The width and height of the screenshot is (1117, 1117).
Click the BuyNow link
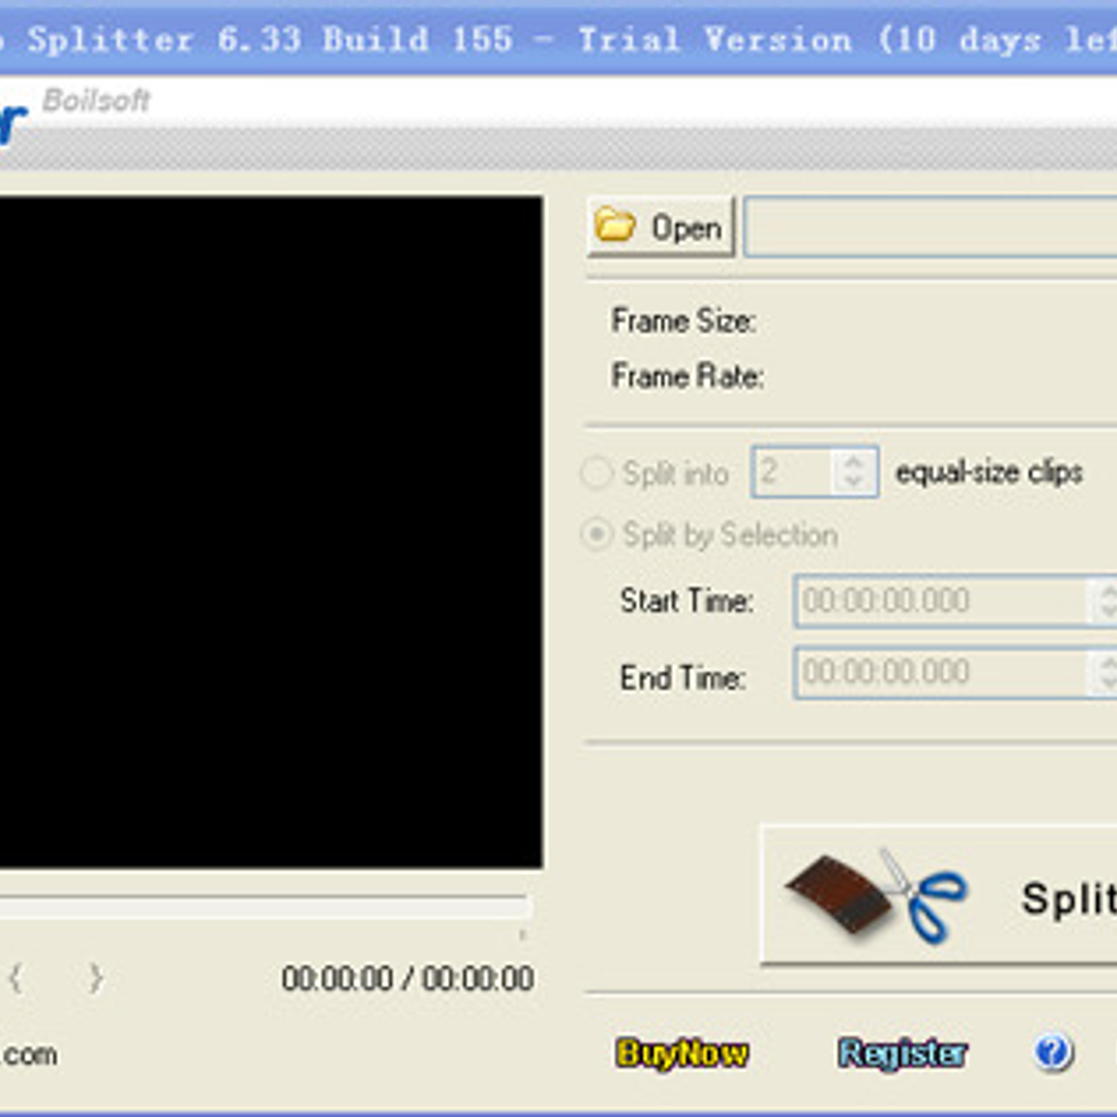(681, 1053)
